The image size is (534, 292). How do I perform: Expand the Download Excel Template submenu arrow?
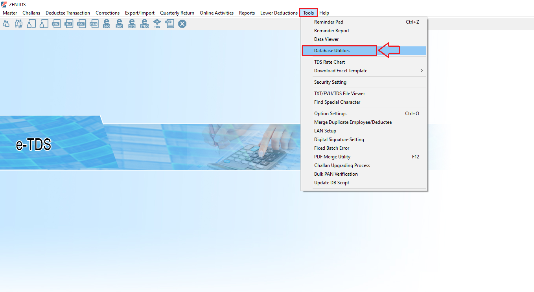(x=422, y=71)
